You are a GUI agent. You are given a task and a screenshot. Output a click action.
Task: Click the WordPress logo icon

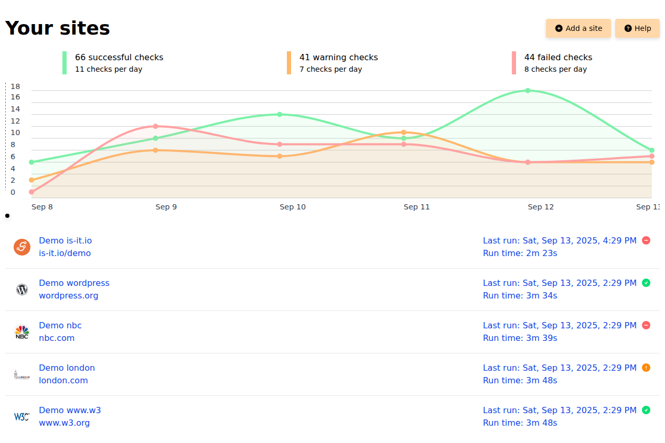coord(22,290)
